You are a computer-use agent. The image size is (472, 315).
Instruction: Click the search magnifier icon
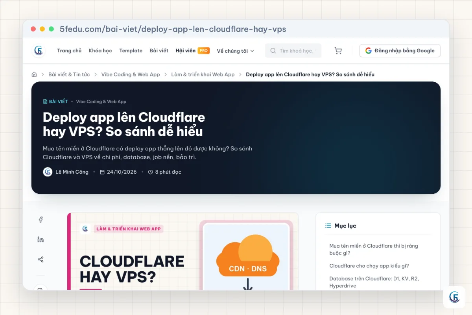273,51
